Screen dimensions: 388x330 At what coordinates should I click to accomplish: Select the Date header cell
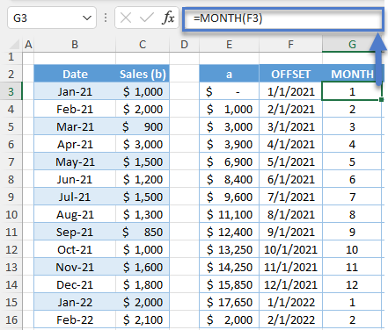75,74
